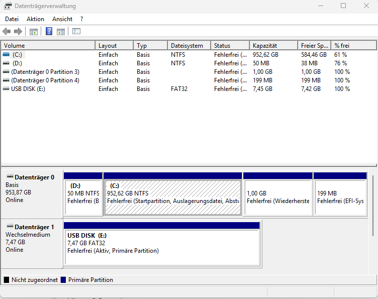Click the 61 % free cell
This screenshot has height=299, width=378.
coord(340,55)
